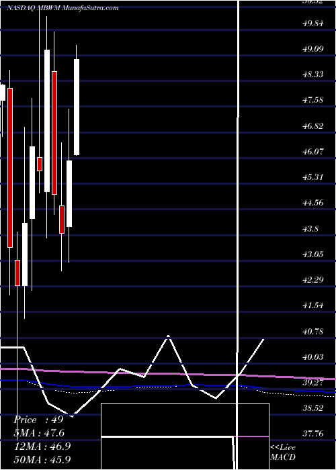Click the 5MA : 47.6 readout
Viewport: 336px width, 470px height.
(x=39, y=433)
